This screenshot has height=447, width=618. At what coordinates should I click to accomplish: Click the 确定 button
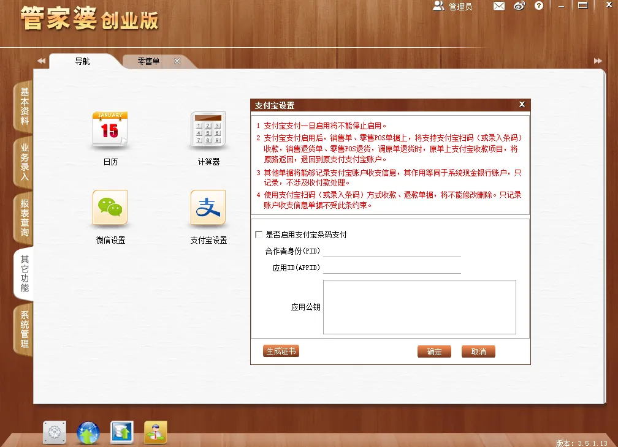(434, 351)
